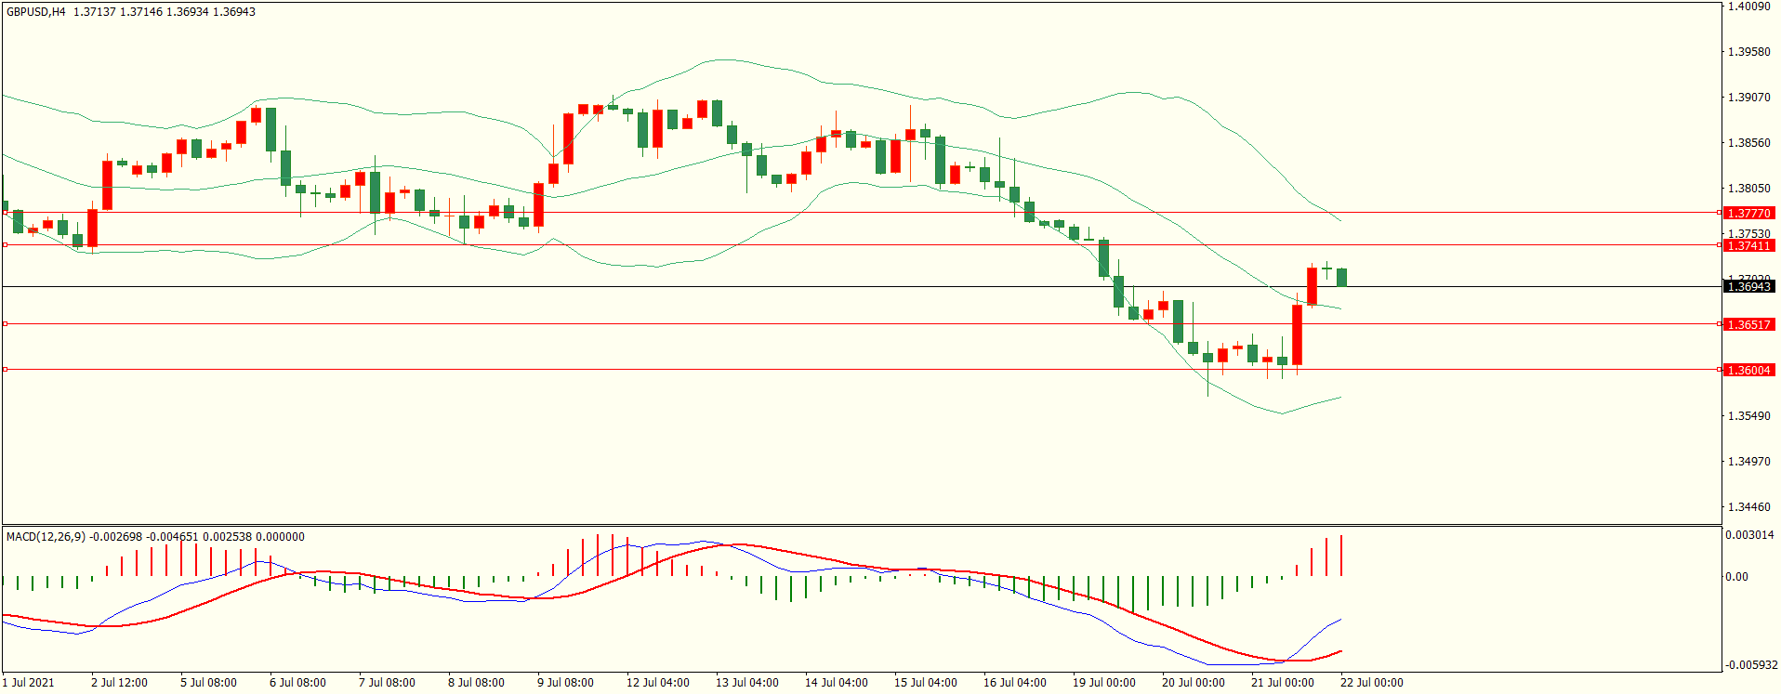Select left handle of the 1.36004 horizontal line

[x=5, y=370]
